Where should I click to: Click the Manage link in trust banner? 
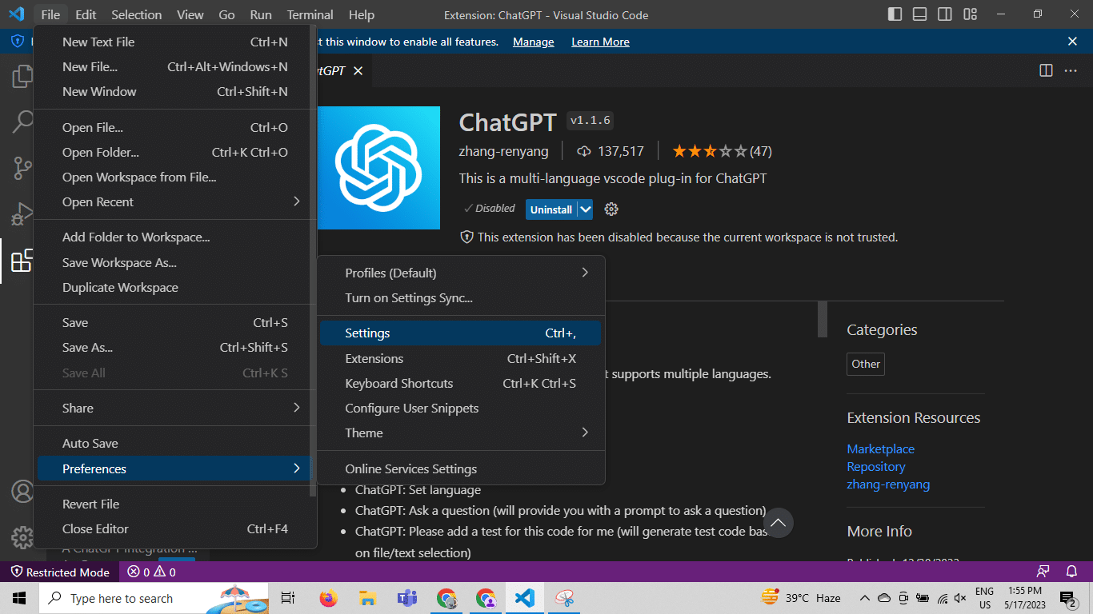click(x=534, y=42)
